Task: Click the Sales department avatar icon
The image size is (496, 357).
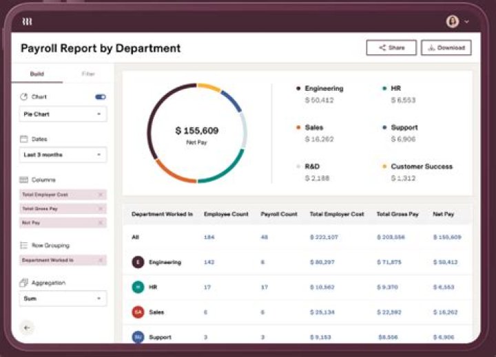Action: click(x=138, y=312)
